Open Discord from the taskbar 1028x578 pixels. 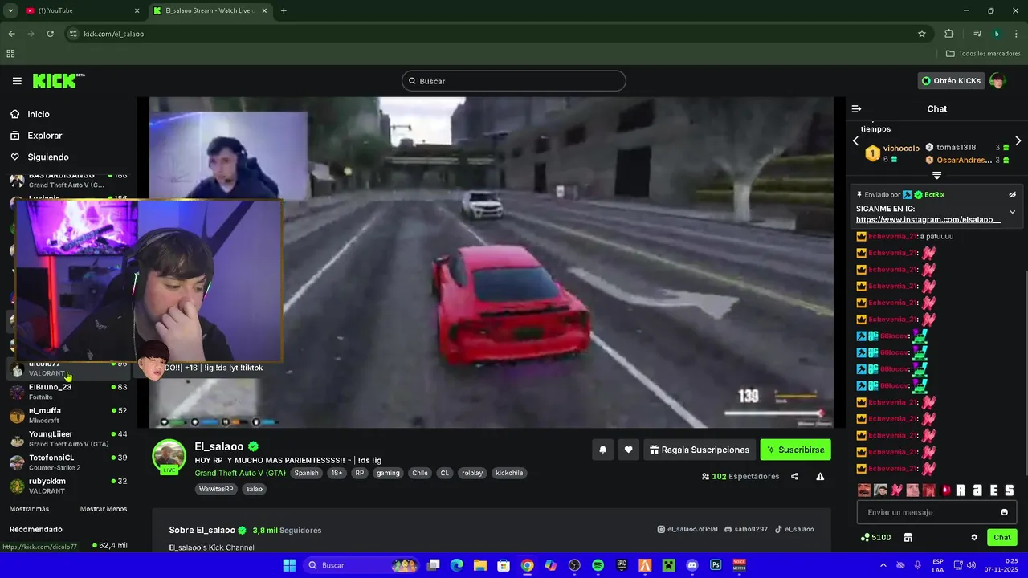692,565
